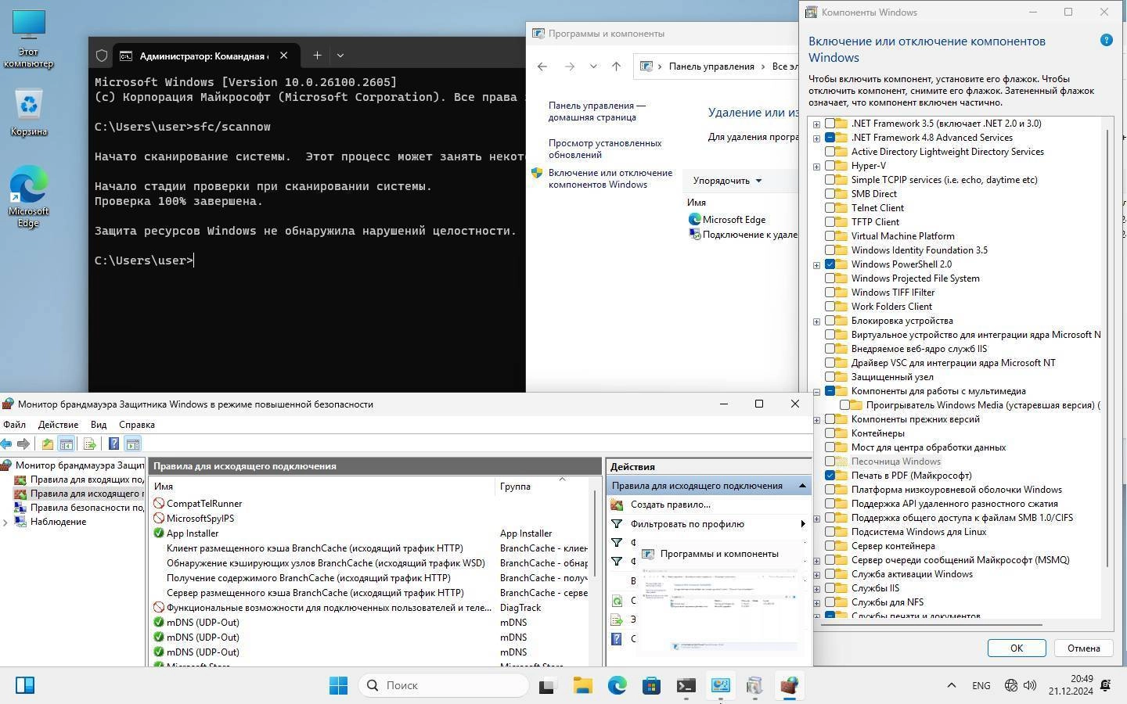
Task: Click the funnel icon beside Фильтровать по профилю
Action: point(617,524)
